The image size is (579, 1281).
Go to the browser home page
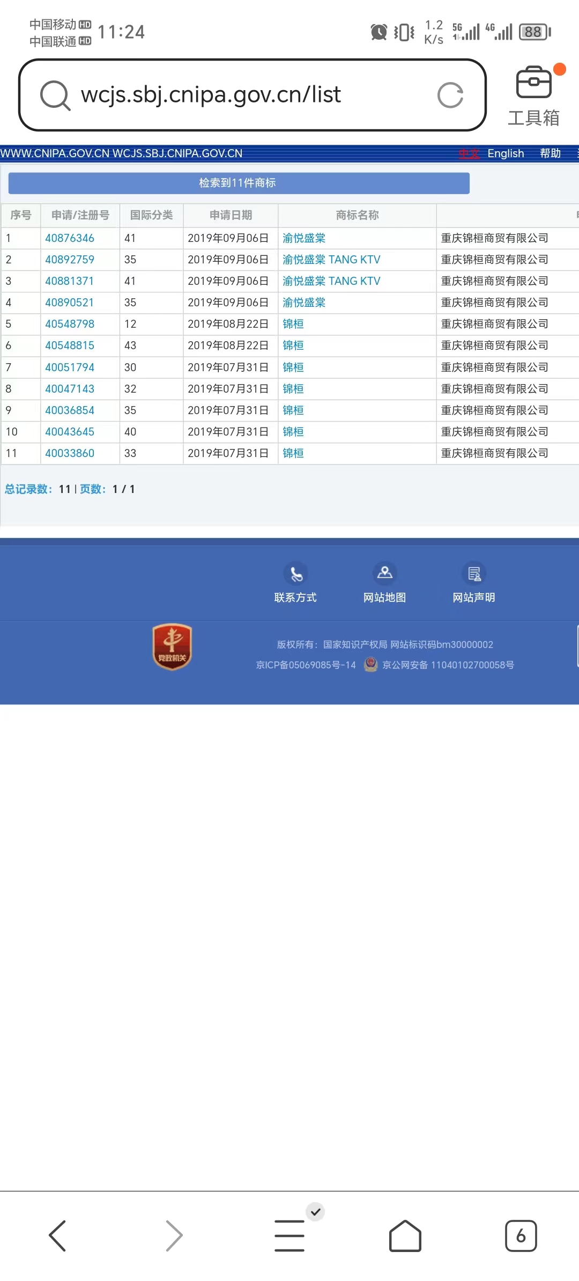[x=405, y=1235]
